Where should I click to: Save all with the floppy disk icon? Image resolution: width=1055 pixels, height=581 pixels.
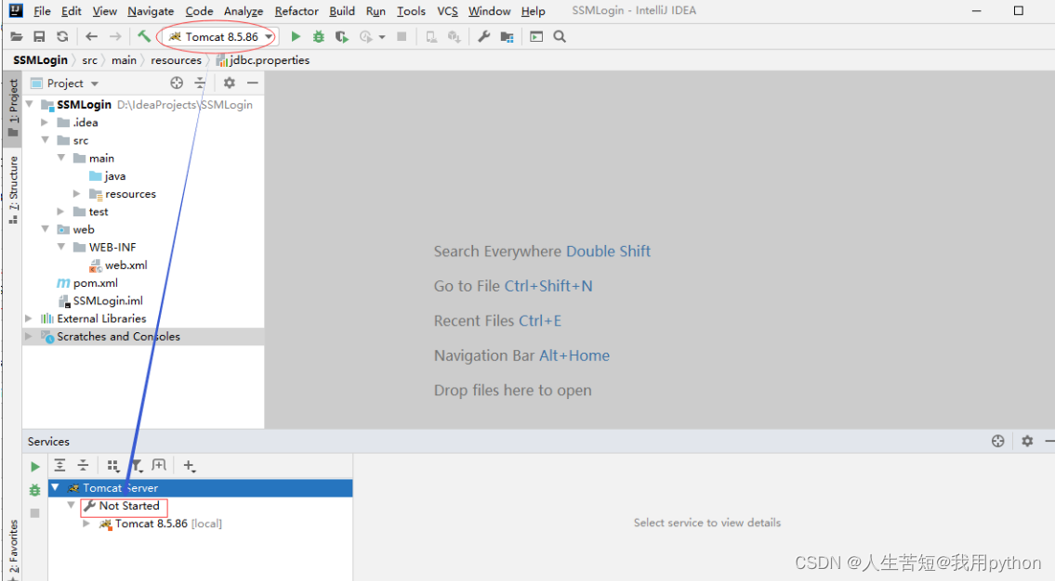point(40,37)
